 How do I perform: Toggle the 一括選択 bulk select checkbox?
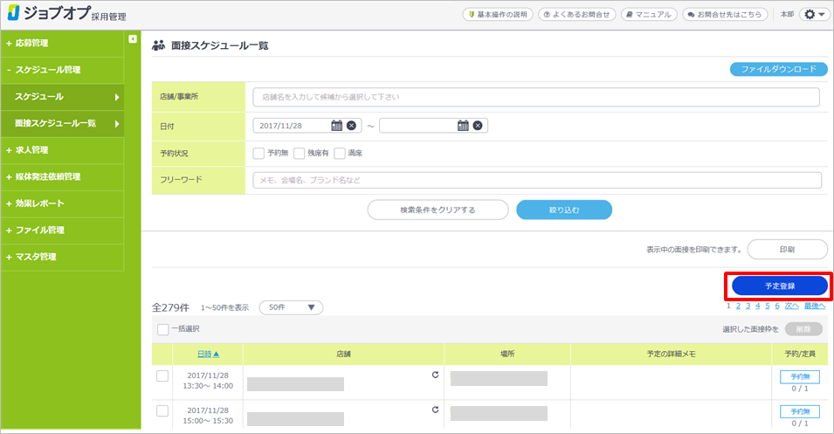click(x=163, y=329)
